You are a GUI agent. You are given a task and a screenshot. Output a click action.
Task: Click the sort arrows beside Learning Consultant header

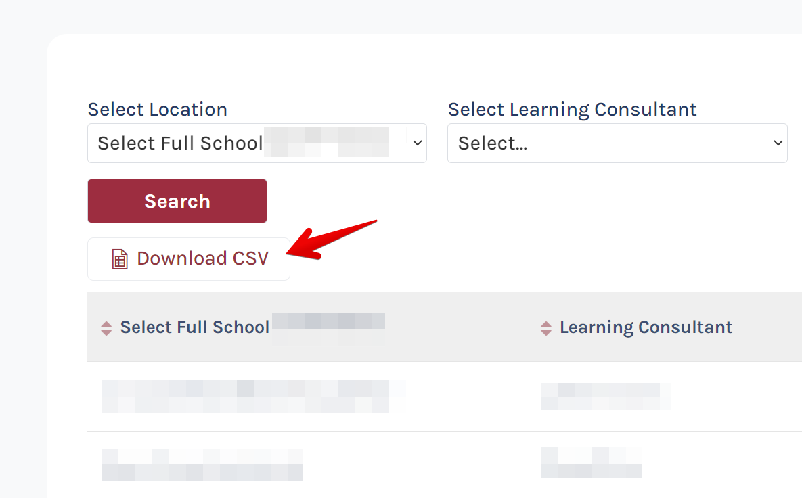point(546,327)
